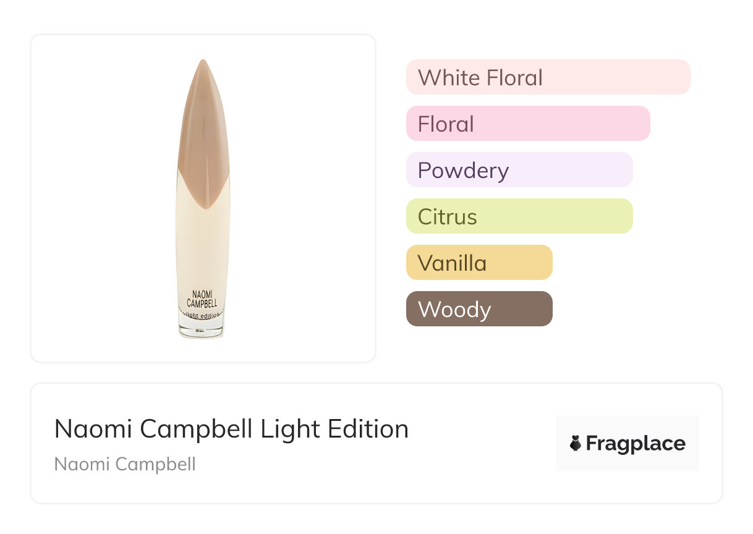Click the clear glass base of the bottle

click(x=203, y=329)
